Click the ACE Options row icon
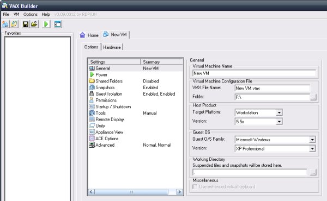Screen dimensions: 327x201 point(92,139)
